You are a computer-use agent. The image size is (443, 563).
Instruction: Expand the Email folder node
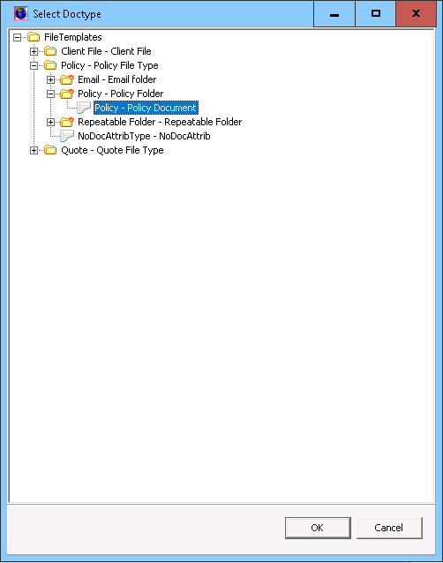(x=50, y=79)
